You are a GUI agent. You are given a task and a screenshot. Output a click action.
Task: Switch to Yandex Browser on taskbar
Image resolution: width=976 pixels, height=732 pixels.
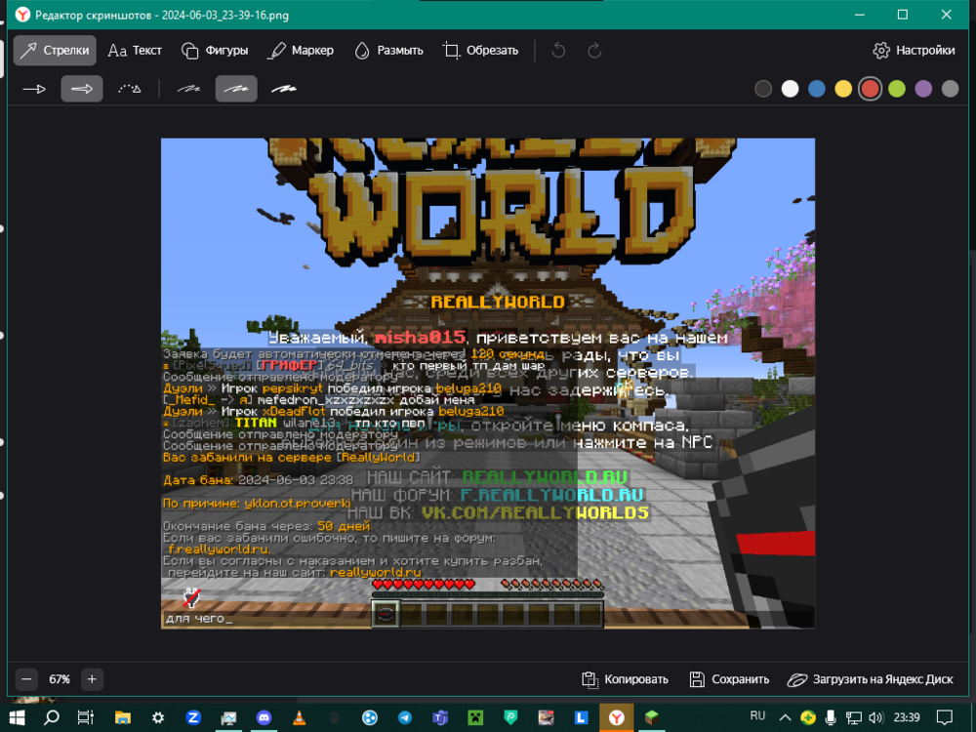click(x=616, y=717)
